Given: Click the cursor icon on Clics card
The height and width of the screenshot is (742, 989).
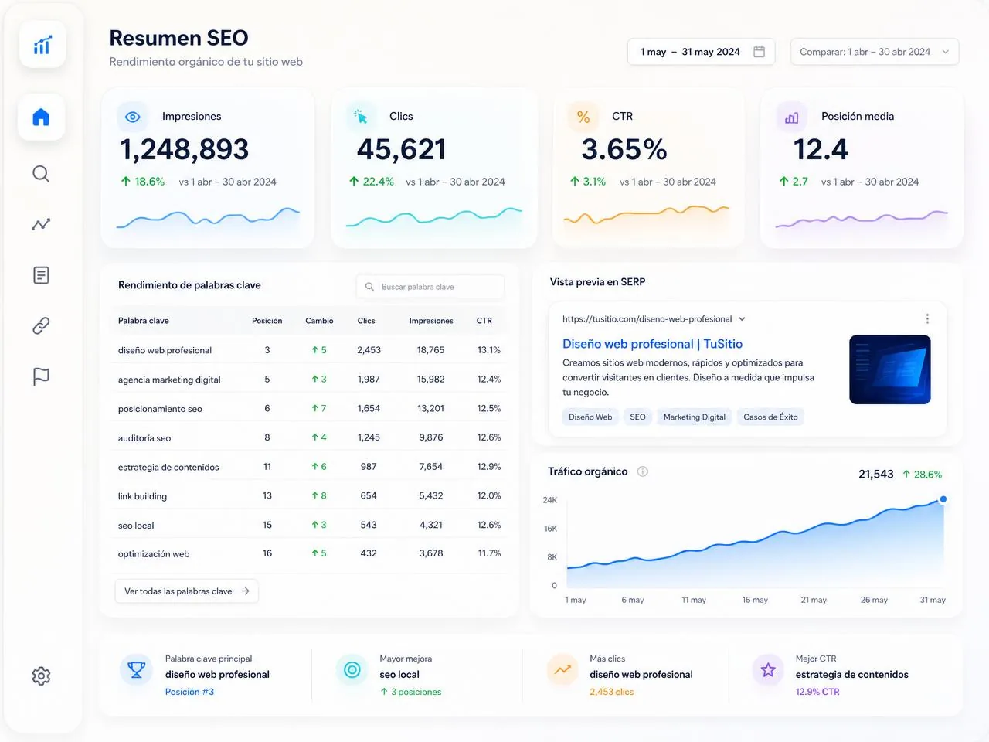Looking at the screenshot, I should tap(361, 117).
